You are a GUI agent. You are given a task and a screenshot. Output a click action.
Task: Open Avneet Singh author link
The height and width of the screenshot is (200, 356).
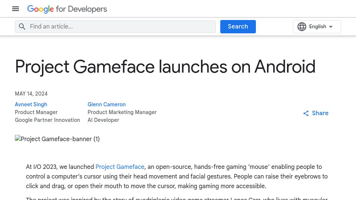(31, 104)
